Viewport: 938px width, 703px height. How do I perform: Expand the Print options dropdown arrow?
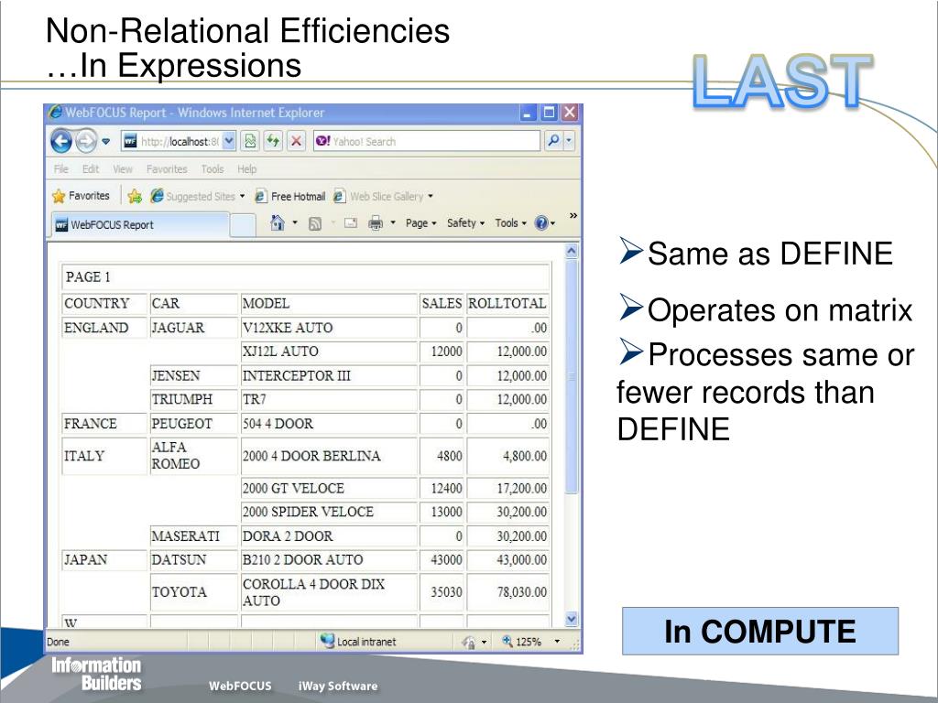pos(393,223)
